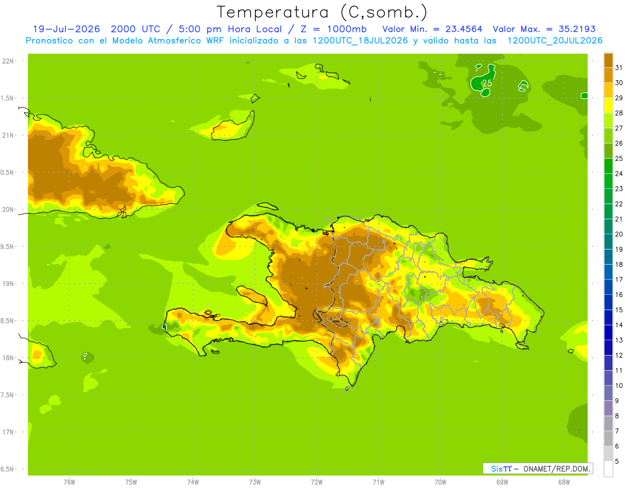The height and width of the screenshot is (489, 633).
Task: Click the '19N' latitude label
Action: click(x=8, y=284)
